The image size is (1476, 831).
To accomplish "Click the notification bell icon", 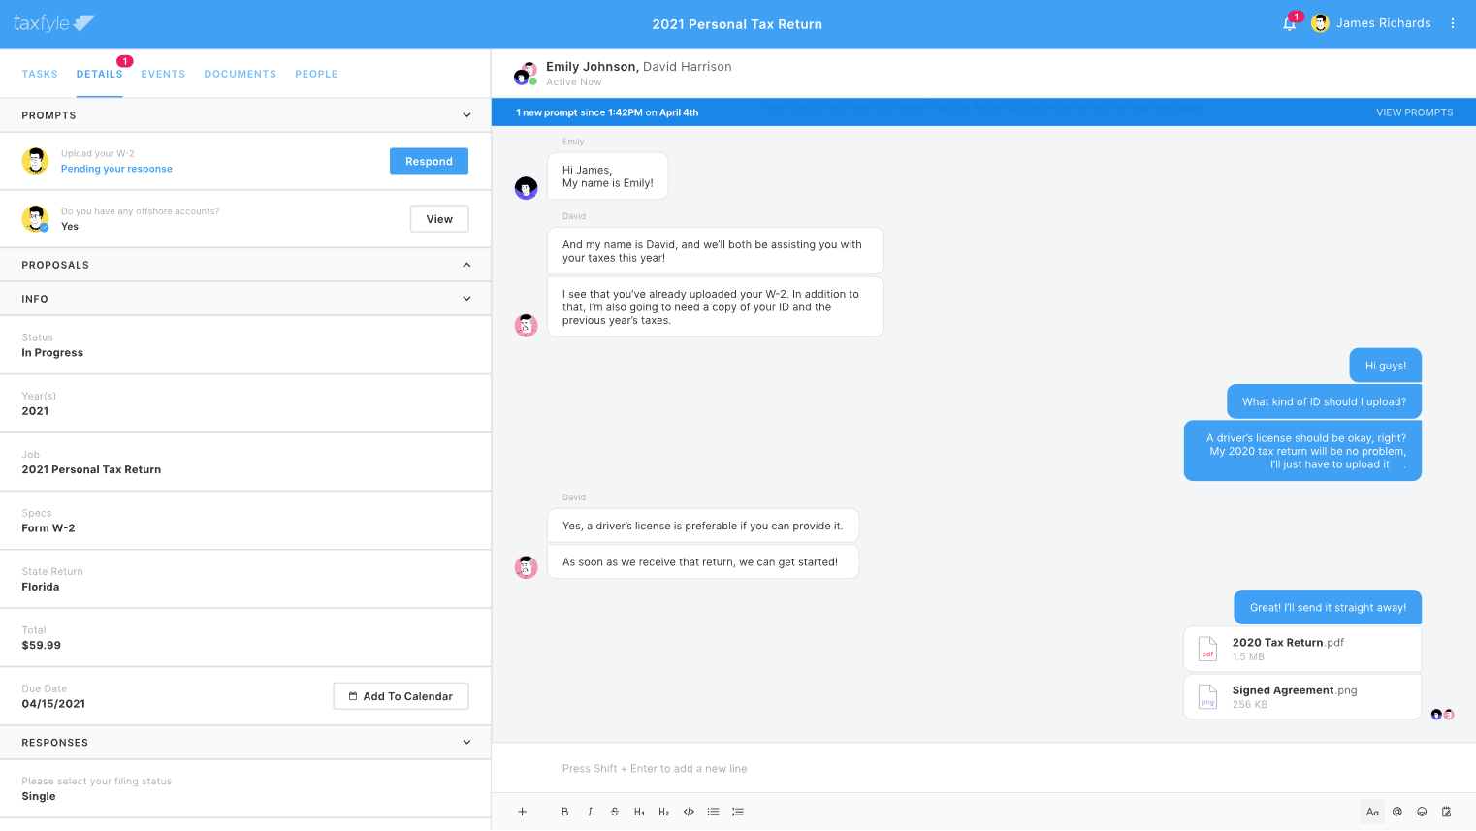I will pos(1289,24).
